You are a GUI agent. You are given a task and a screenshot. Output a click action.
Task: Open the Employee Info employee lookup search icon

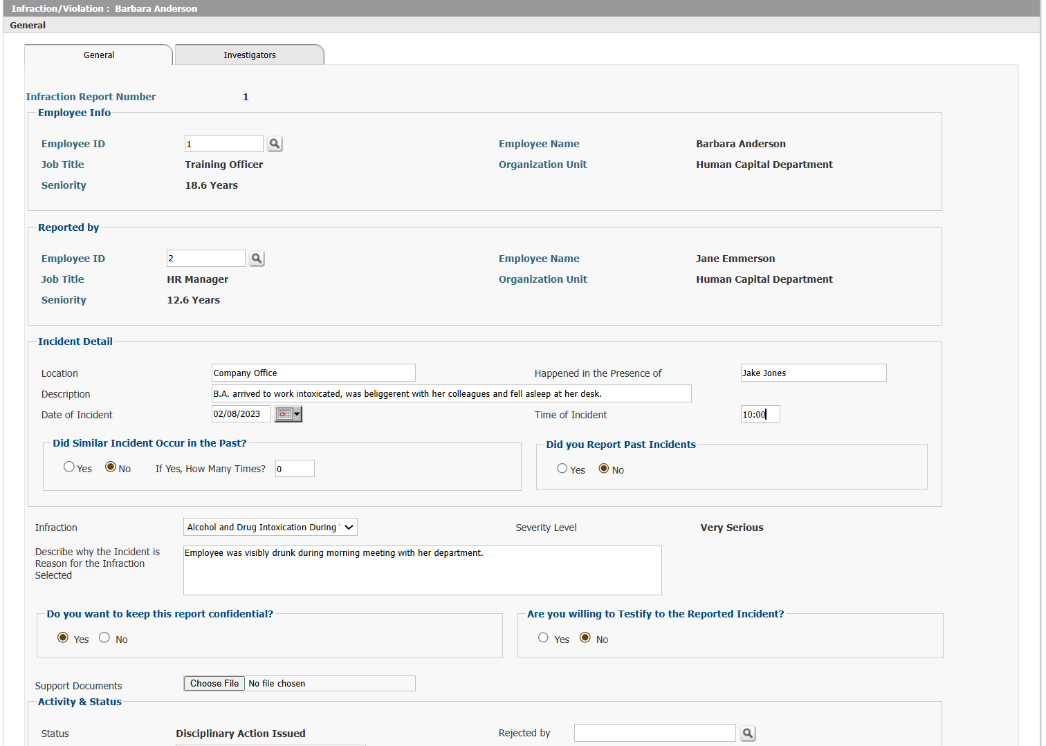275,144
